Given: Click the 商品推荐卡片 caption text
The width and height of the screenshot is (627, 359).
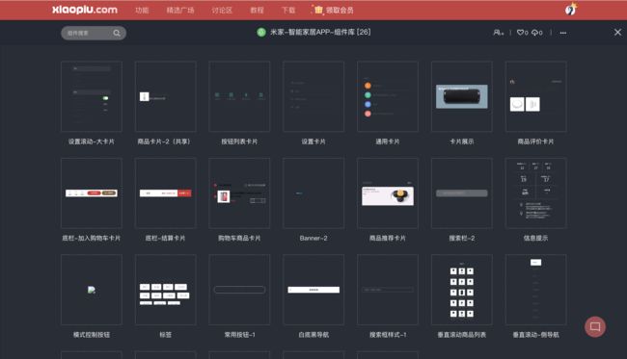Looking at the screenshot, I should tap(388, 238).
